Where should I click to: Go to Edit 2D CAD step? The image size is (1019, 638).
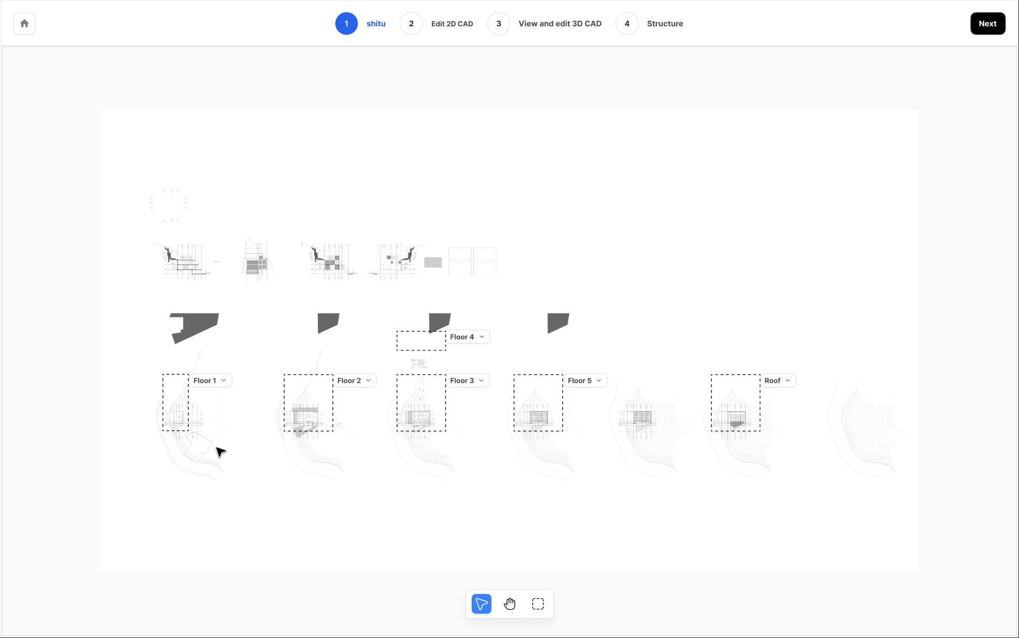pyautogui.click(x=452, y=24)
